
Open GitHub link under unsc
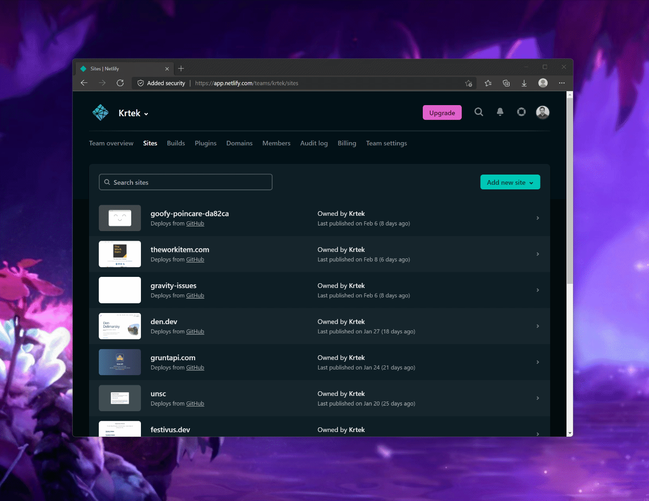point(195,404)
